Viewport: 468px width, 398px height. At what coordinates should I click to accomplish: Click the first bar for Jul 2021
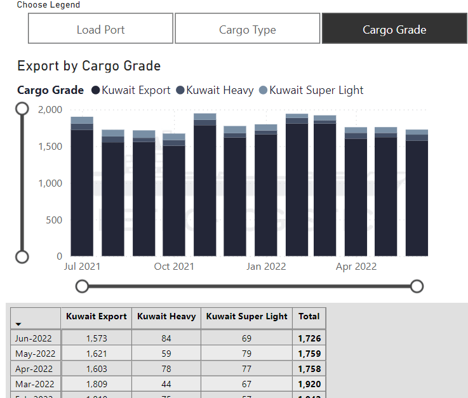82,190
